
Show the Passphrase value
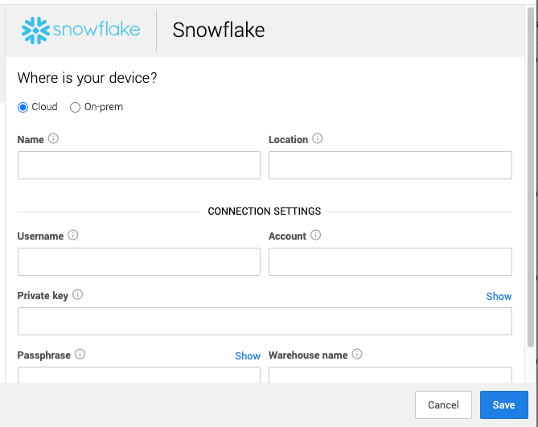pyautogui.click(x=248, y=355)
